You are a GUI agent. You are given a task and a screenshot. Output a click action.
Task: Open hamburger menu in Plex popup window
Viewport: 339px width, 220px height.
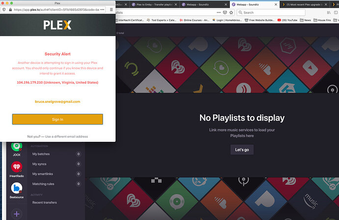pos(112,9)
